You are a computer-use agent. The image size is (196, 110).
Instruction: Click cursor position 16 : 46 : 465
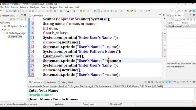pos(116,104)
